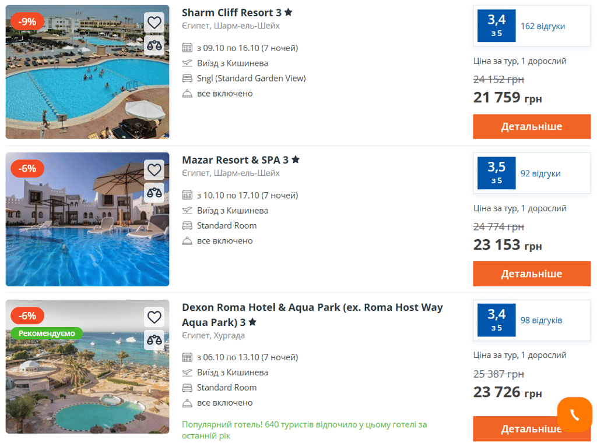Click the bed icon next to Standard Room for Dexon Roma
The width and height of the screenshot is (597, 447).
(x=187, y=388)
